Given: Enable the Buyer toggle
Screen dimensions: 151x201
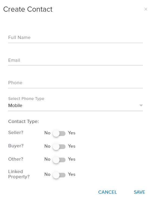Looking at the screenshot, I should click(x=59, y=147).
